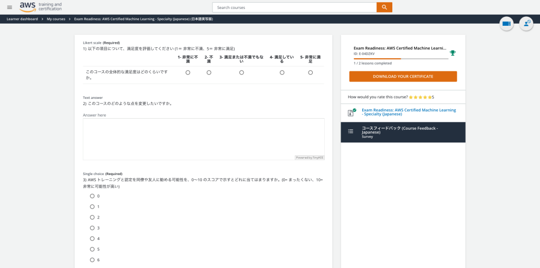The width and height of the screenshot is (540, 268).
Task: Choose score 6 radio button
Action: tap(92, 260)
